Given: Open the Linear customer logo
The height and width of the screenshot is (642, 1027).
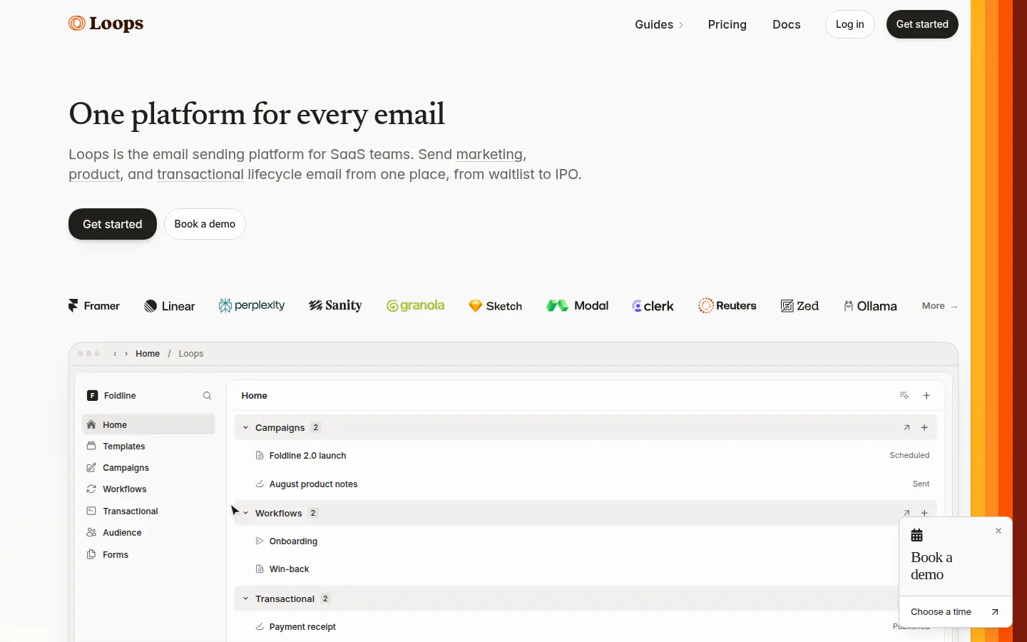Looking at the screenshot, I should click(x=170, y=306).
